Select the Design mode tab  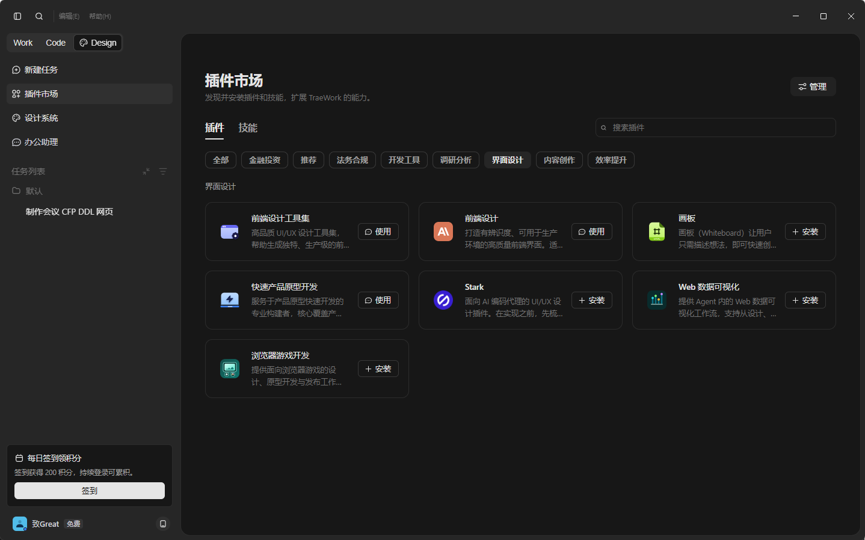(x=98, y=43)
